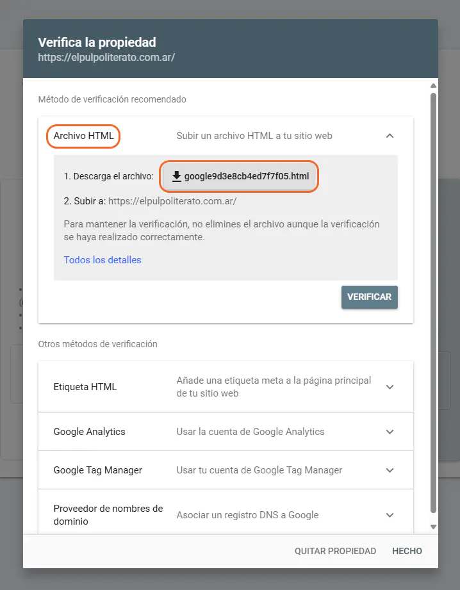Click the download icon on the verification file
Image resolution: width=460 pixels, height=590 pixels.
pyautogui.click(x=176, y=176)
